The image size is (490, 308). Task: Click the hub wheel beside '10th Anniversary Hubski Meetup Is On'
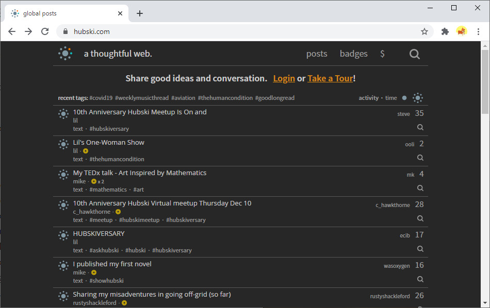(63, 114)
